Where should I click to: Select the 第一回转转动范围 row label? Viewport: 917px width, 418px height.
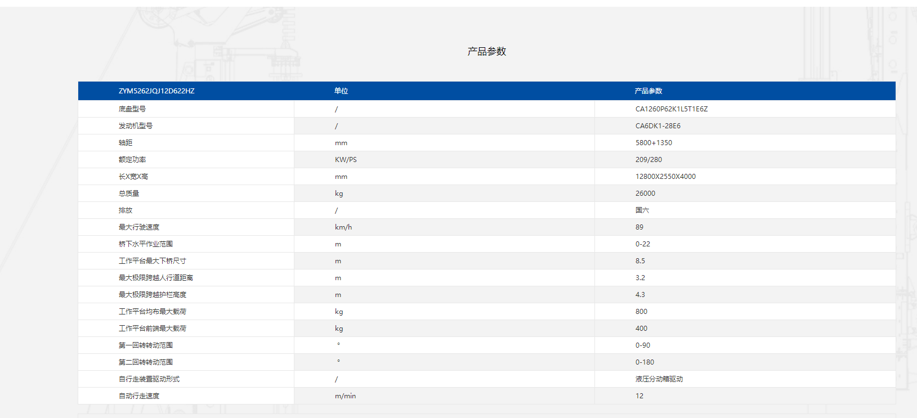(x=146, y=345)
